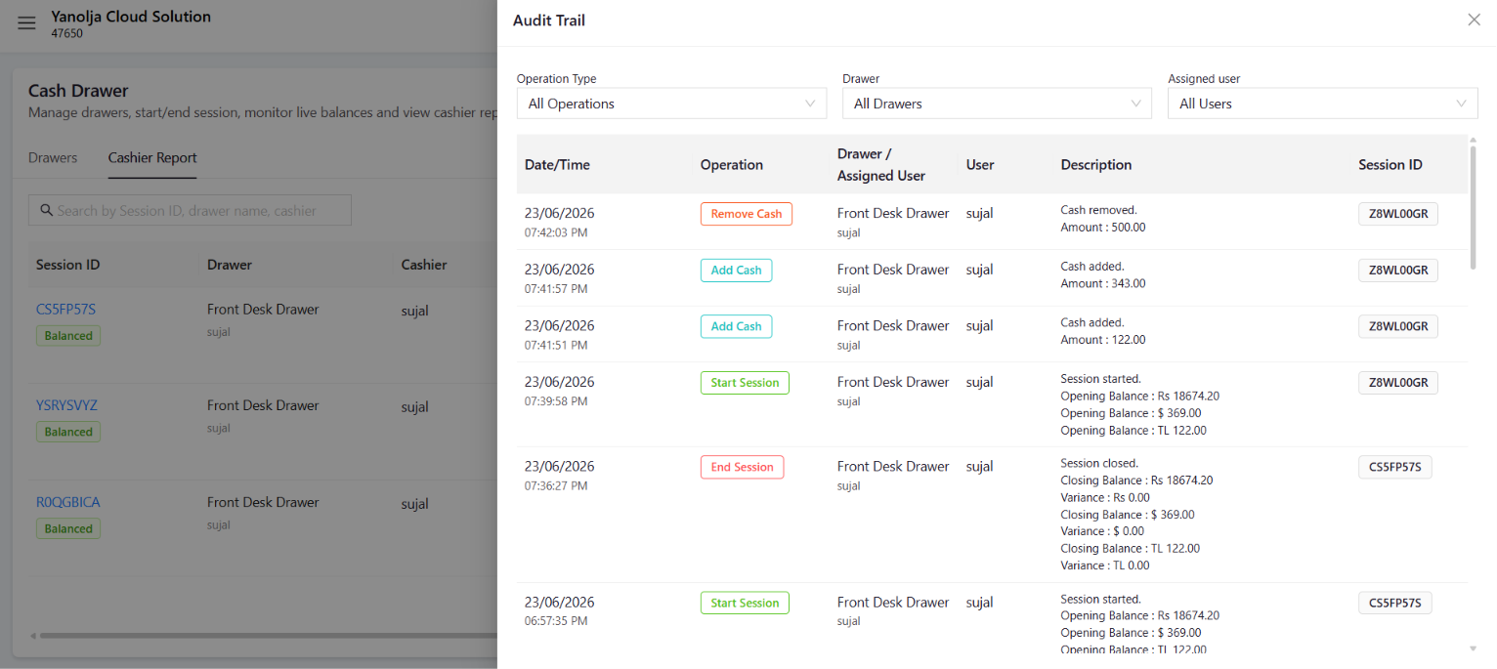Click the search magnifier icon
The image size is (1497, 669).
click(x=45, y=210)
